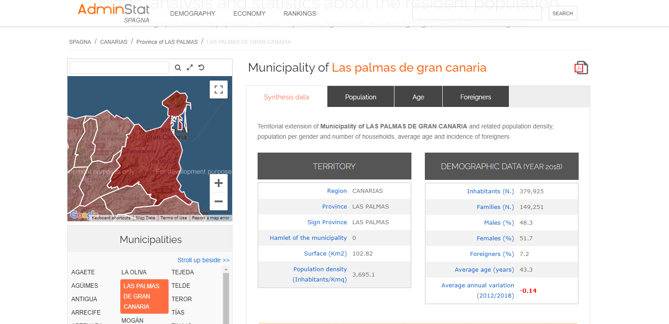The width and height of the screenshot is (669, 324).
Task: Open the Demography menu
Action: point(193,13)
